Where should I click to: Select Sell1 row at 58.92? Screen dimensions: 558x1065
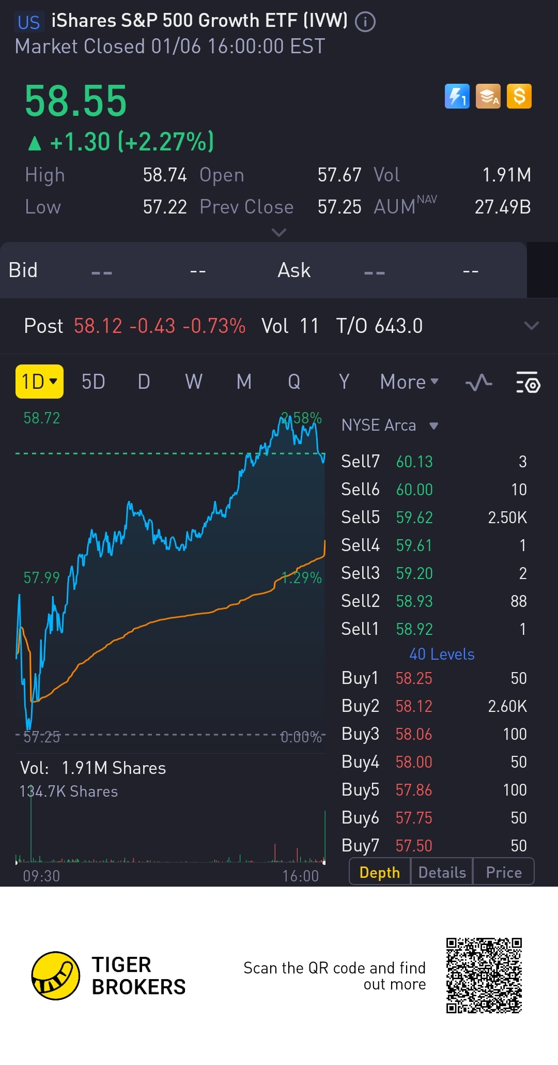[x=434, y=629]
